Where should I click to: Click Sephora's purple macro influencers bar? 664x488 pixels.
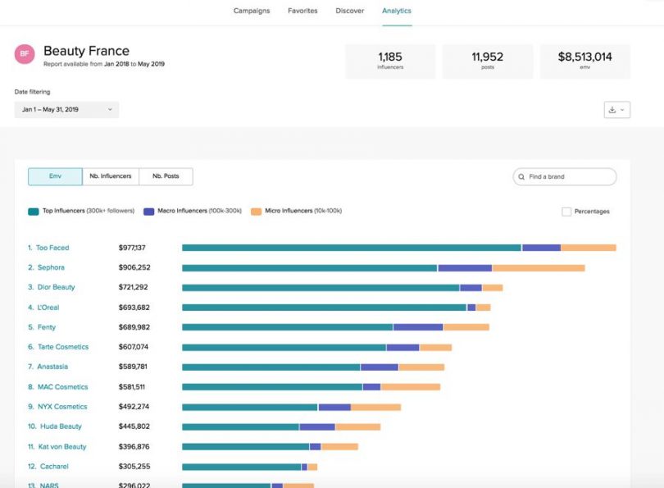(x=465, y=268)
